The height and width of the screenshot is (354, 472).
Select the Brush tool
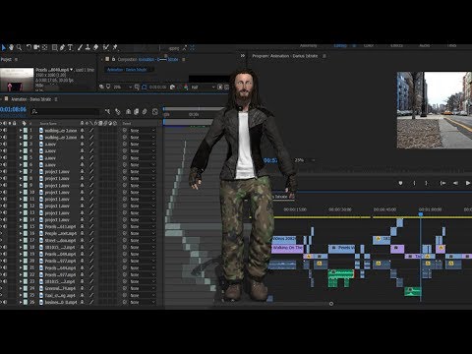[x=80, y=47]
